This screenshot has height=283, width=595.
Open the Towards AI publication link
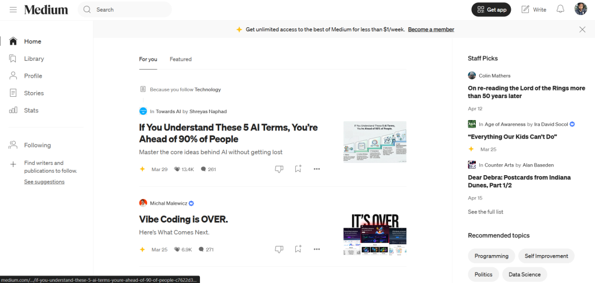pos(168,111)
